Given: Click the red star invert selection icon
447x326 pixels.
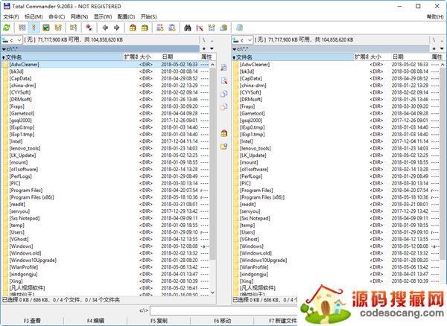Looking at the screenshot, I should coord(89,28).
